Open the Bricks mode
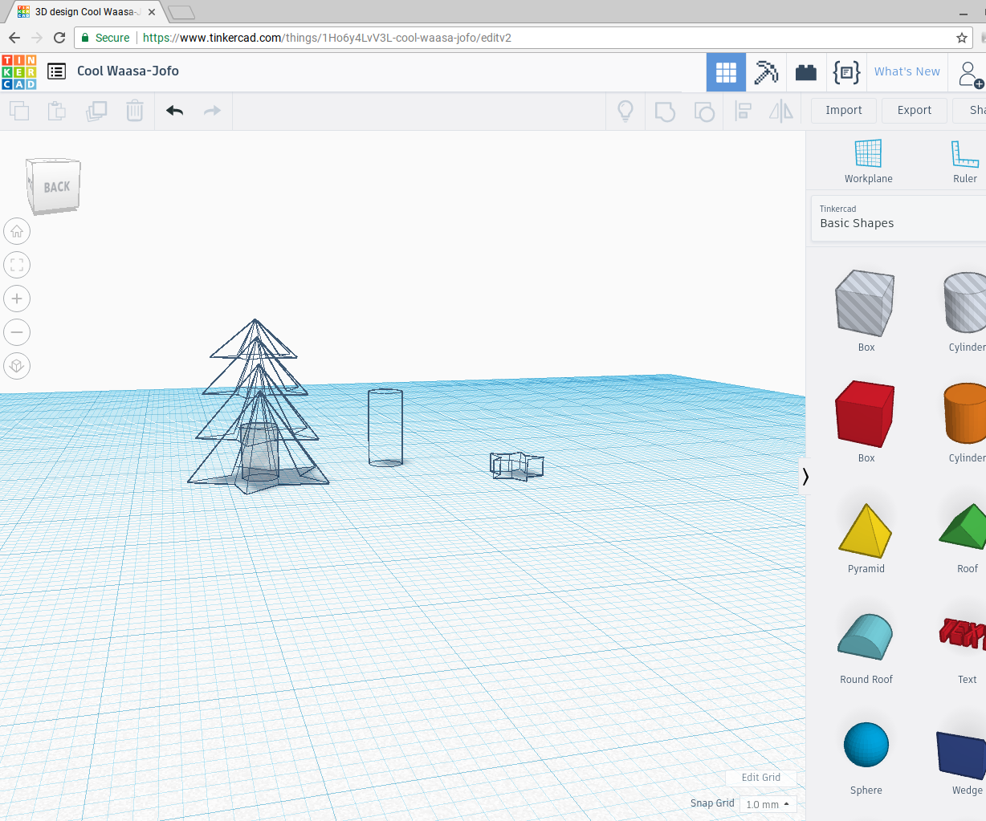Viewport: 986px width, 821px height. pos(805,73)
